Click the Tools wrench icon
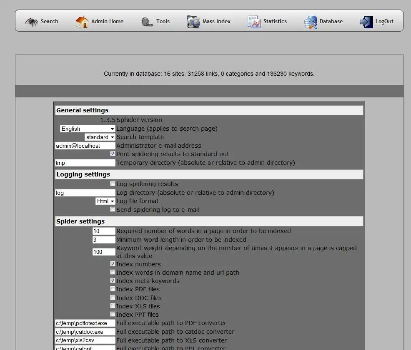This screenshot has width=411, height=350. point(147,22)
